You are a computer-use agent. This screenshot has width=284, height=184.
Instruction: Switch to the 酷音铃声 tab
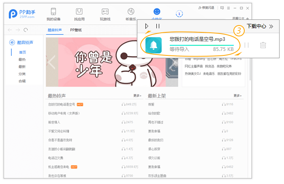pyautogui.click(x=55, y=30)
